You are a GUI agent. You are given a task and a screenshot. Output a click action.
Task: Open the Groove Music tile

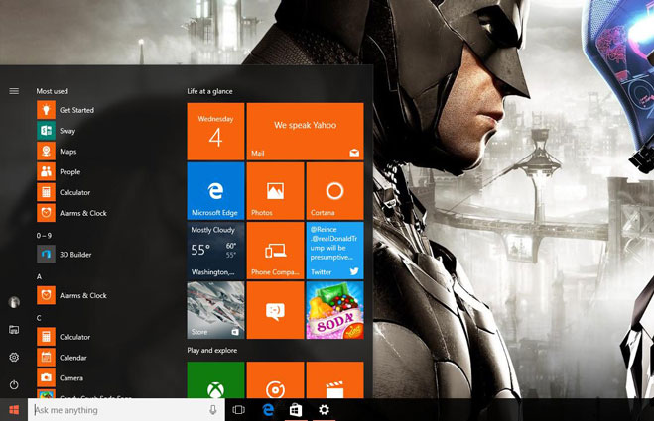(x=275, y=379)
